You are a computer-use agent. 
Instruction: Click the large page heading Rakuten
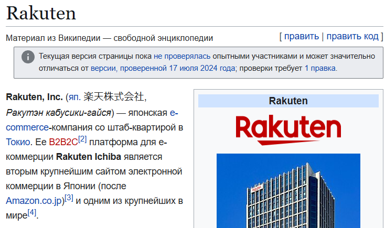click(41, 13)
